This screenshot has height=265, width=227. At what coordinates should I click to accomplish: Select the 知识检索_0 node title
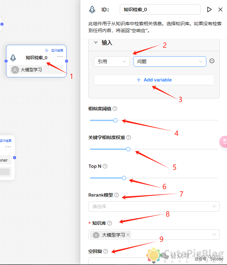click(36, 58)
